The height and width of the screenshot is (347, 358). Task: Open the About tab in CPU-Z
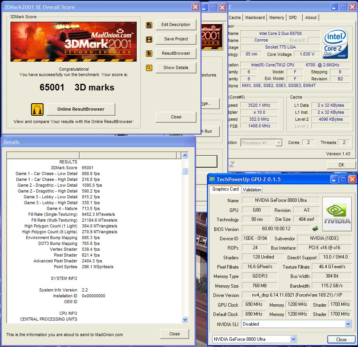[311, 17]
